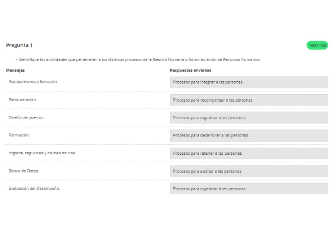This screenshot has width=333, height=236.
Task: Click the Evaluación del Desempeño item
Action: 34,188
